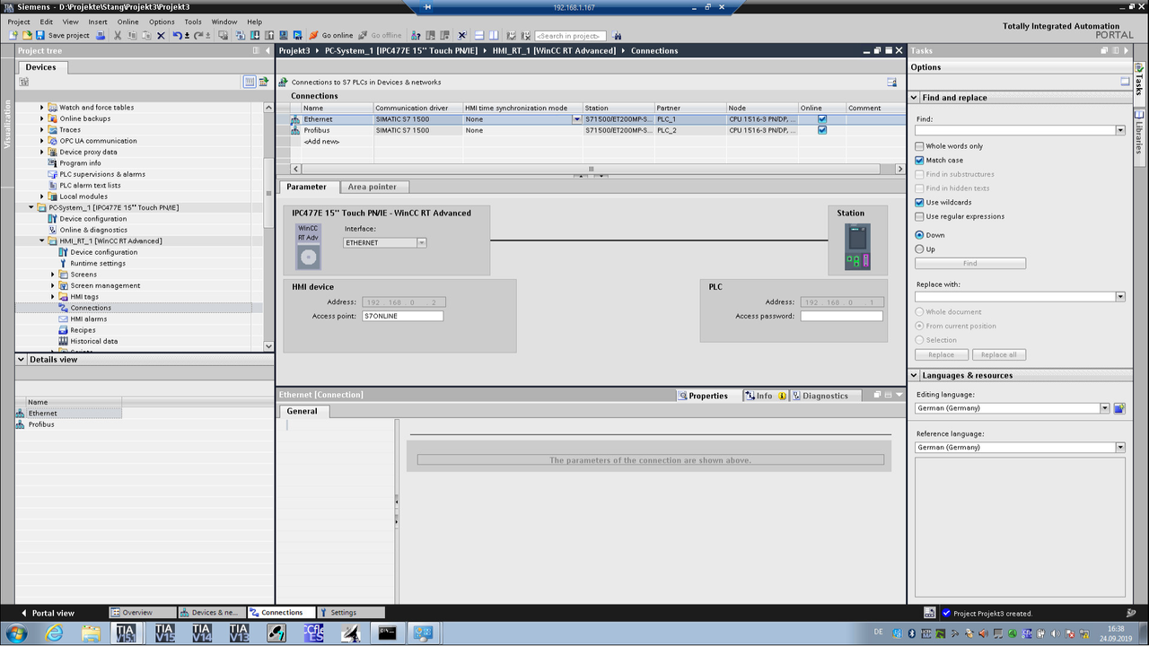Viewport: 1149px width, 646px height.
Task: Switch to Devices & networks editor in bottom bar
Action: tap(212, 613)
